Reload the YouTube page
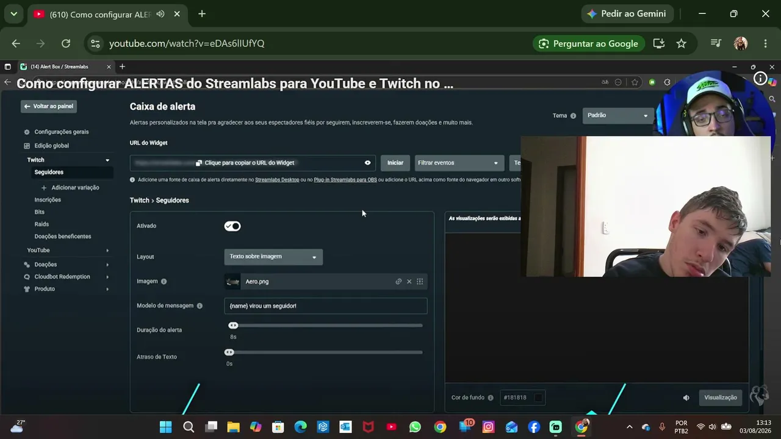The height and width of the screenshot is (439, 781). [x=66, y=43]
